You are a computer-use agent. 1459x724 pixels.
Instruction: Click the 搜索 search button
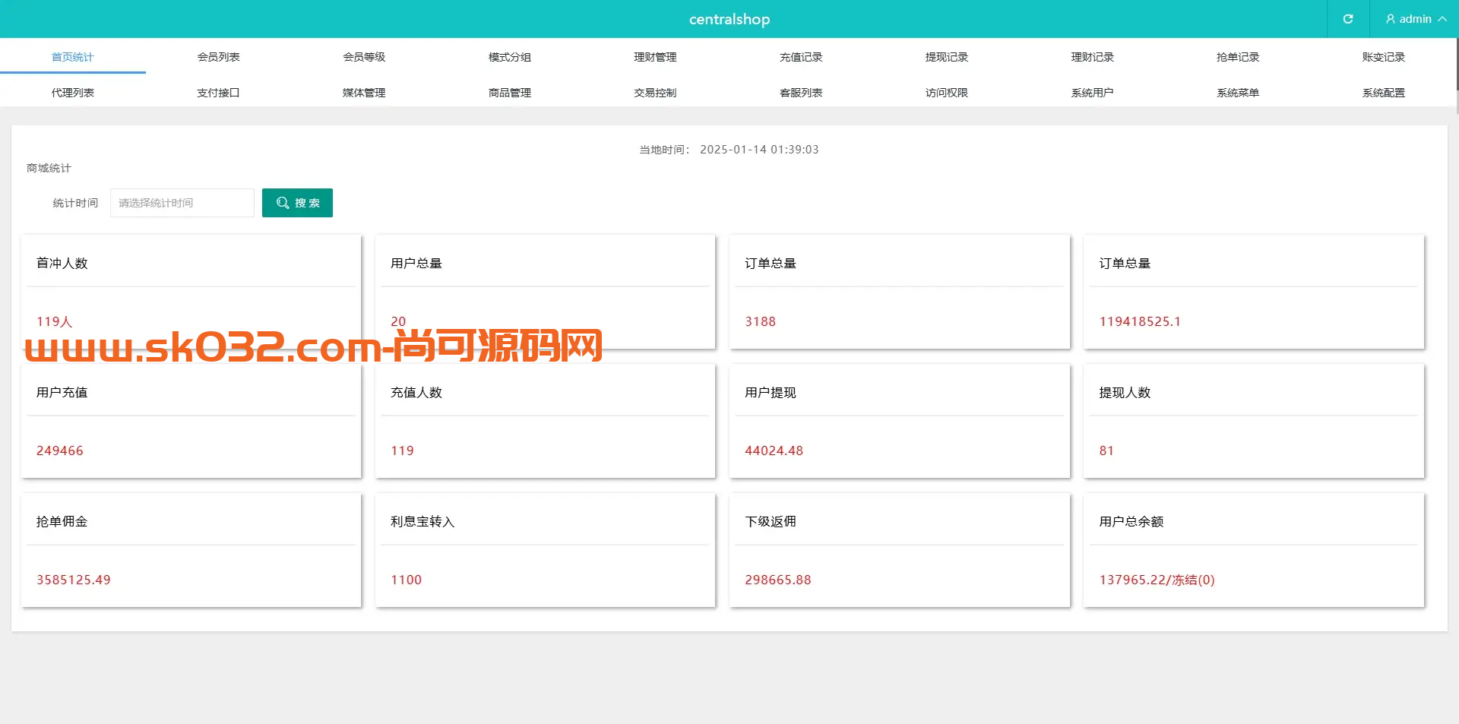pos(297,202)
